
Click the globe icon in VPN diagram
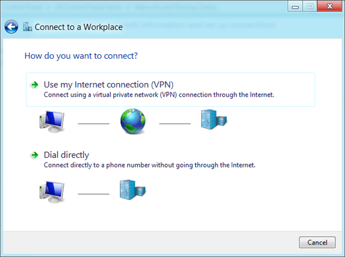pos(133,121)
